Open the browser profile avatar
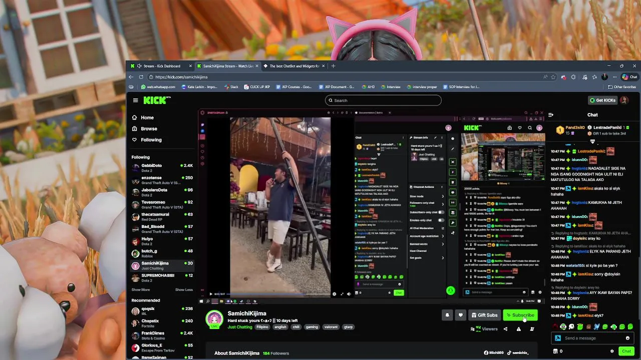Viewport: 641px width, 360px height. [604, 77]
